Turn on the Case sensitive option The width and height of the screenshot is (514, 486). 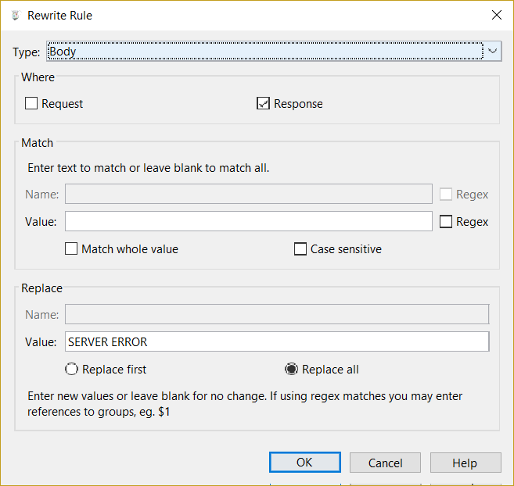[x=300, y=249]
